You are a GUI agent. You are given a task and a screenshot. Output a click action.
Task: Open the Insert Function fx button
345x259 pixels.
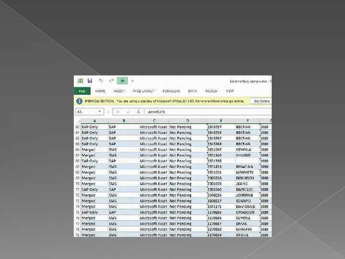click(x=138, y=112)
